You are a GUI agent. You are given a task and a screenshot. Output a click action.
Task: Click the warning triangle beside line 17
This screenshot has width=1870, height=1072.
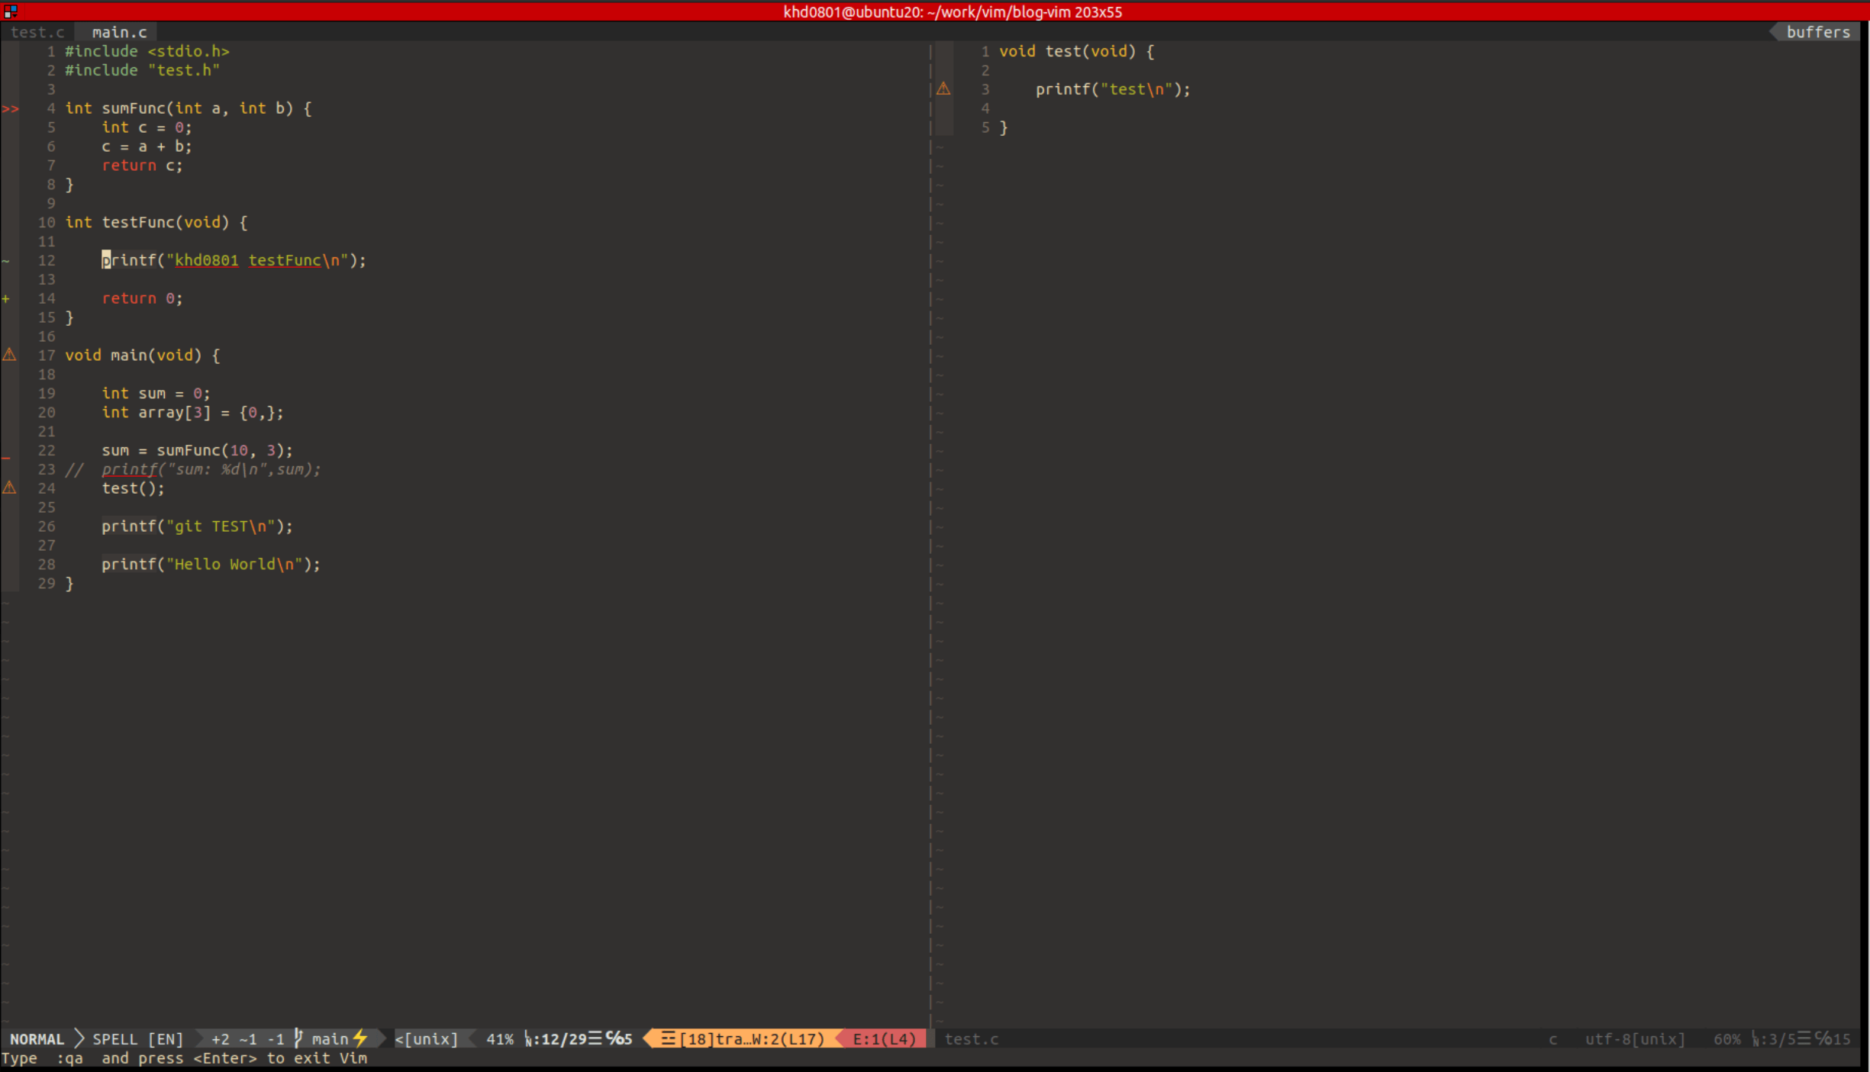click(9, 355)
